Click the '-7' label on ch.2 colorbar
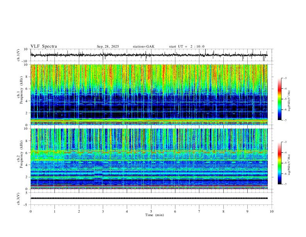 (285, 184)
